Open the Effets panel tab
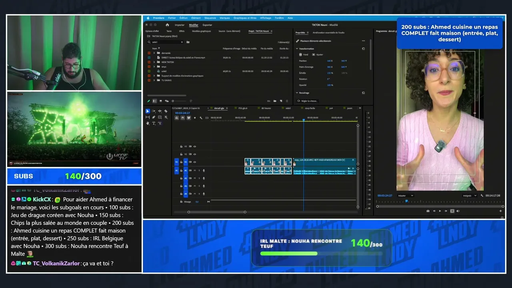Viewport: 512px width, 288px height. 182,31
